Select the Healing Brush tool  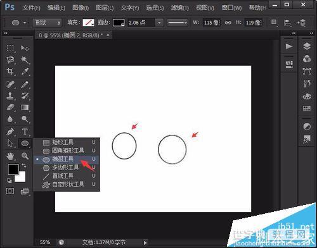tap(10, 85)
